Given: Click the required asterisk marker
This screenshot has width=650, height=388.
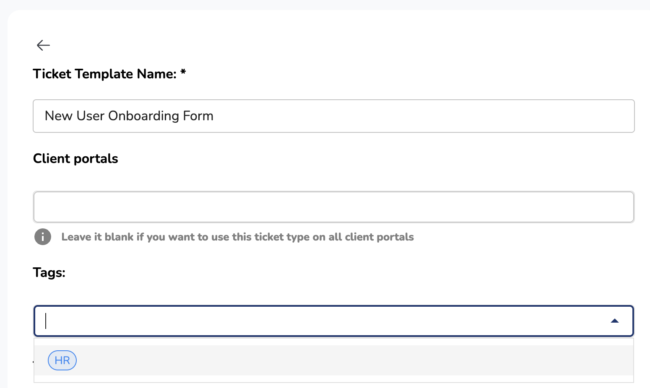Looking at the screenshot, I should pos(183,72).
